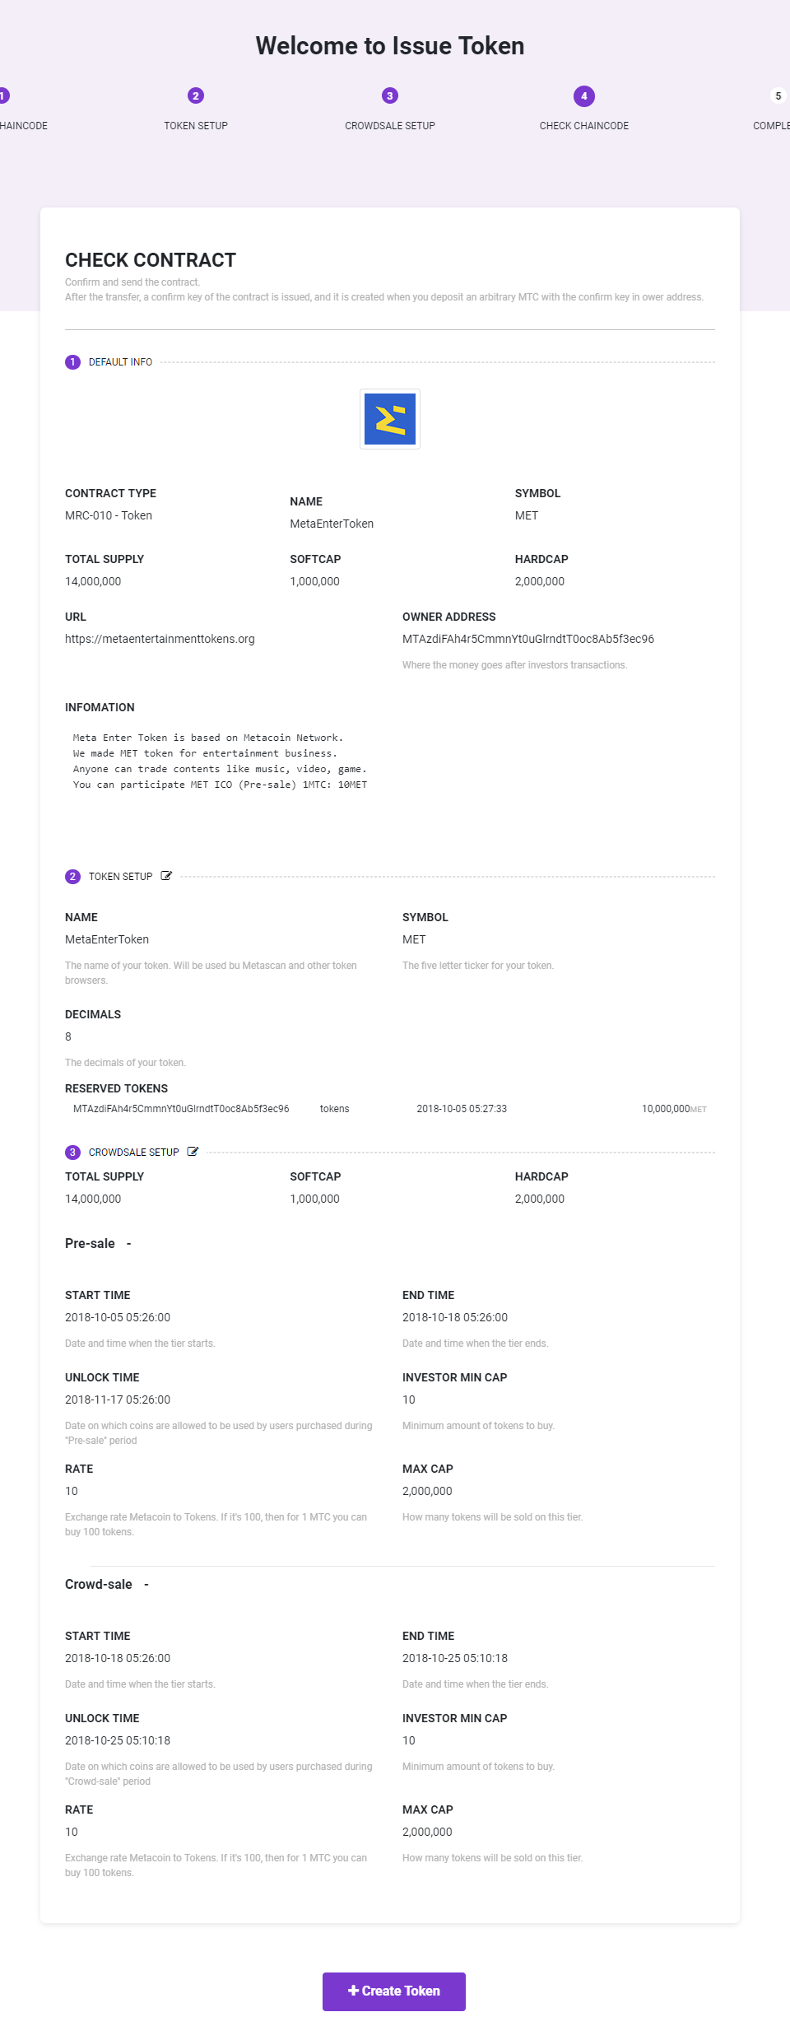Image resolution: width=790 pixels, height=2040 pixels.
Task: Click the step 5 circle at the right edge
Action: coord(778,95)
